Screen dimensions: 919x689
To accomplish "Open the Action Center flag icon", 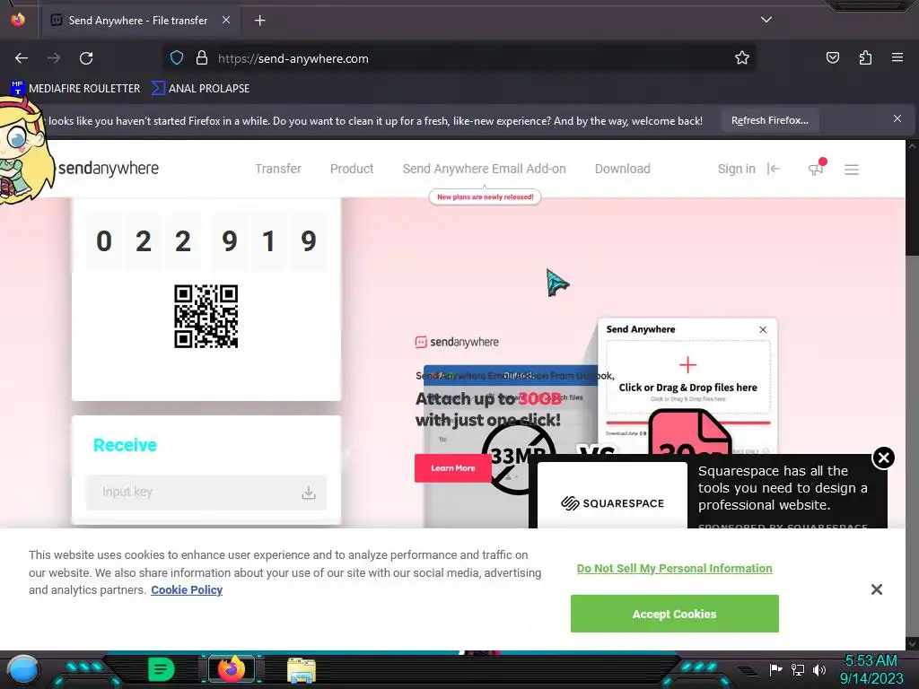I will tap(775, 669).
